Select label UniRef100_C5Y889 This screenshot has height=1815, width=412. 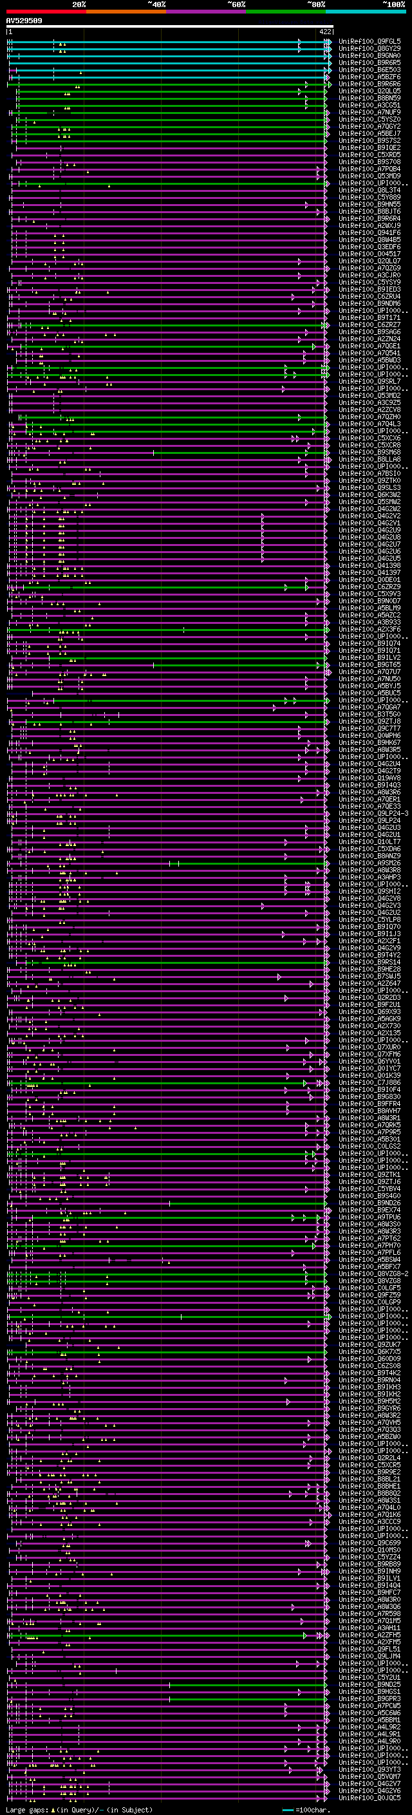tap(370, 197)
